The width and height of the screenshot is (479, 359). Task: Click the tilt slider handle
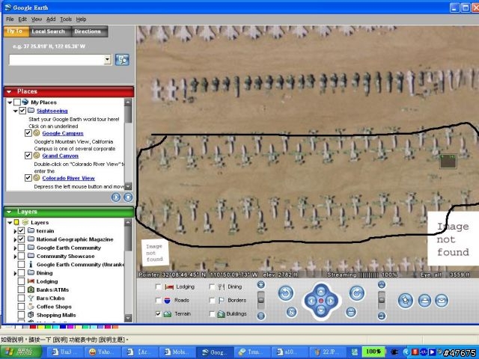tap(382, 300)
